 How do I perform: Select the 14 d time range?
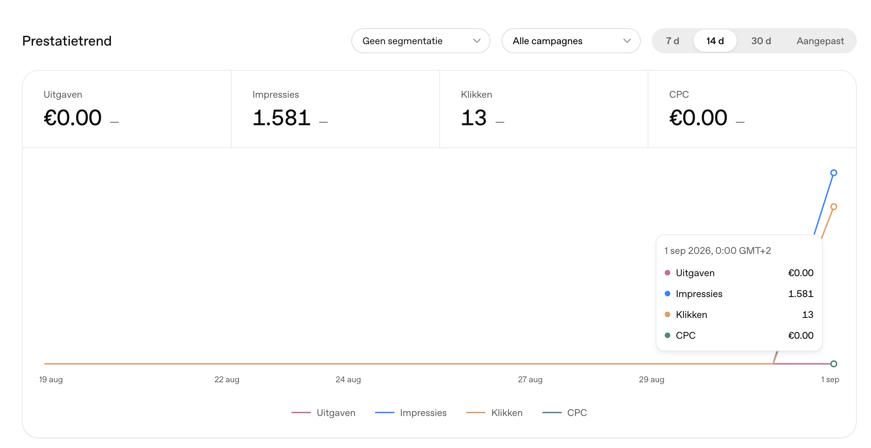pos(715,41)
